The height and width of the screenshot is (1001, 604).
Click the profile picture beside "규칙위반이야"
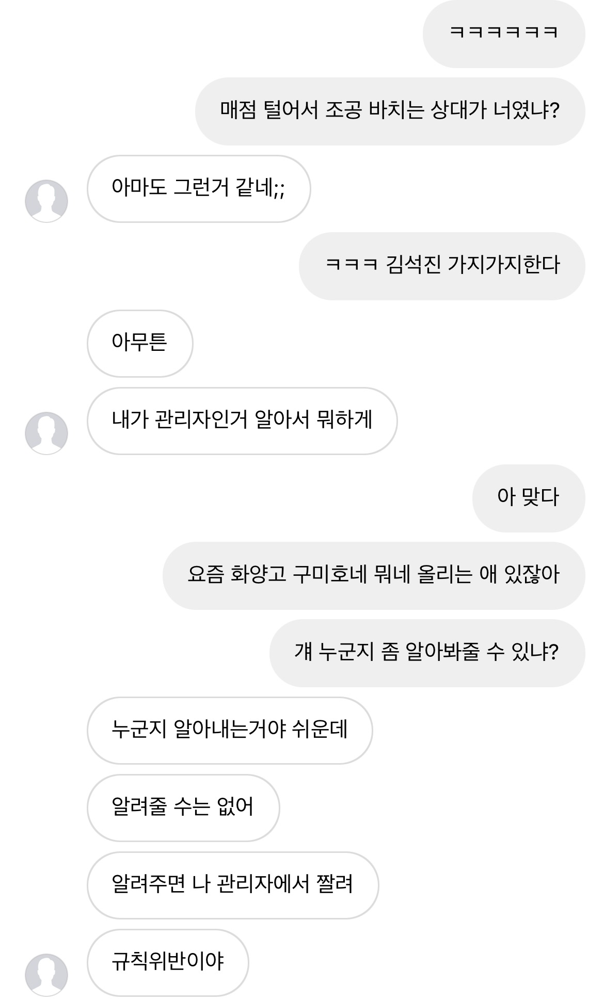click(x=46, y=975)
